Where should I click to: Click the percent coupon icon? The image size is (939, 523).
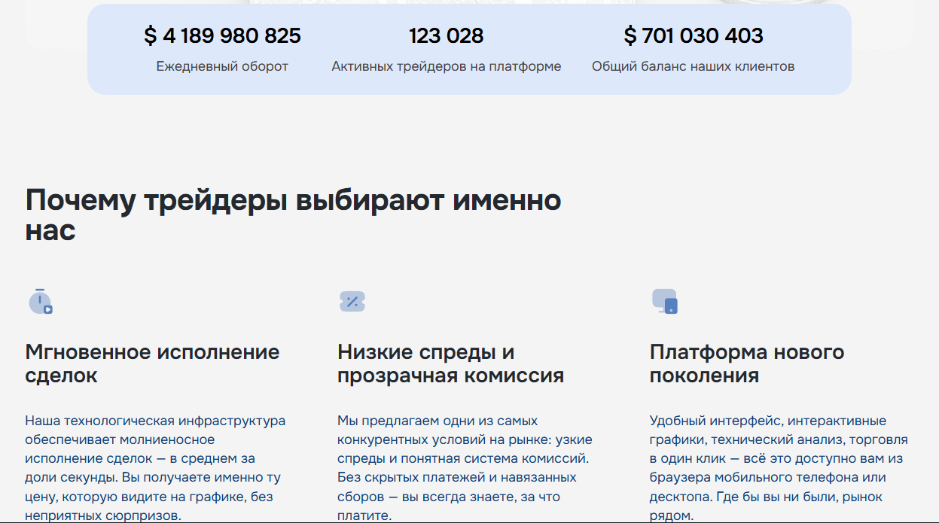tap(352, 302)
